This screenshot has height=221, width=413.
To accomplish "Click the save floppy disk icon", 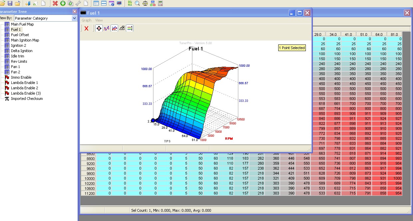I will (x=10, y=3).
